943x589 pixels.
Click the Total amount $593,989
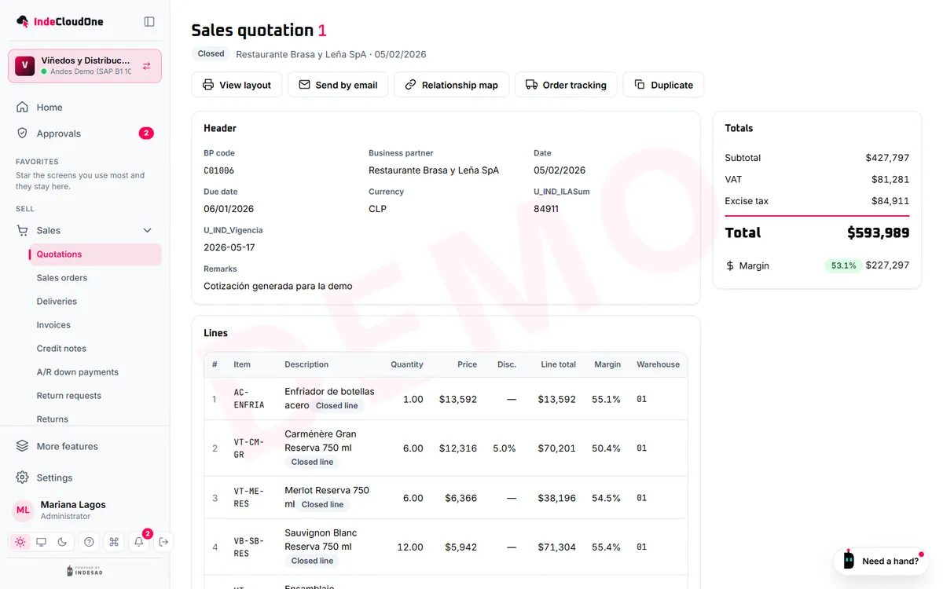(878, 232)
